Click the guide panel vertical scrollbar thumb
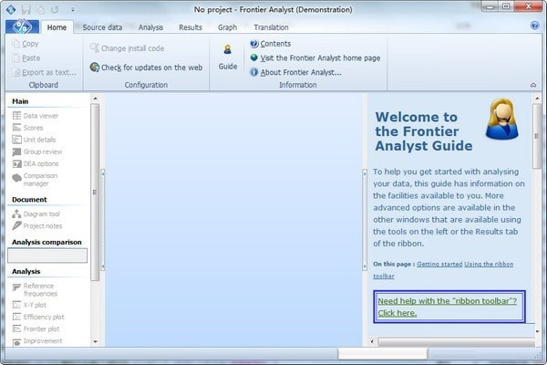This screenshot has width=547, height=365. coord(537,136)
